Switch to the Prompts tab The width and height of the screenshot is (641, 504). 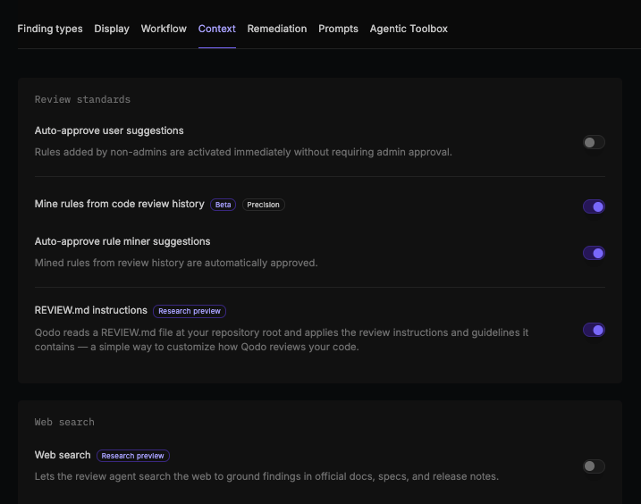[338, 29]
